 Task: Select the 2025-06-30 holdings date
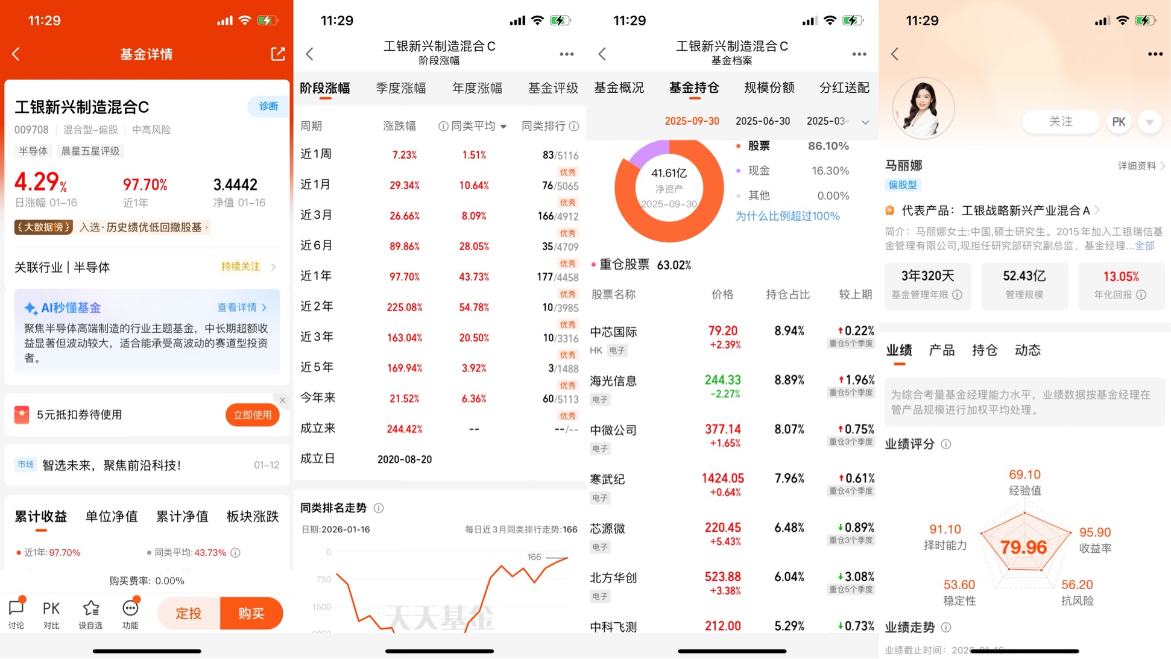click(x=762, y=121)
